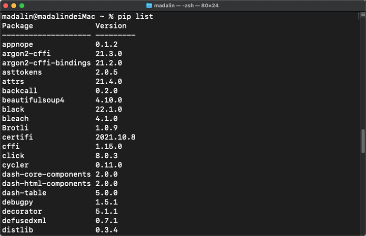
Task: Select the 'bleach' package name
Action: tap(15, 119)
